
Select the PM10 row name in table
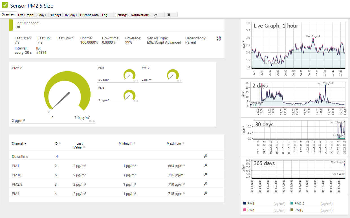pos(17,175)
